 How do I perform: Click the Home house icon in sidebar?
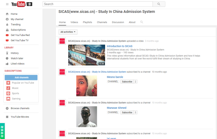(x=7, y=14)
